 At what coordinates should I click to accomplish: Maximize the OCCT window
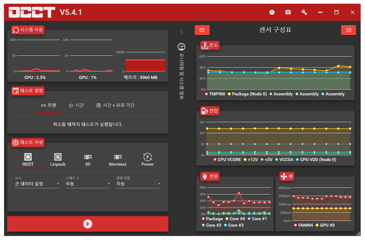(336, 12)
